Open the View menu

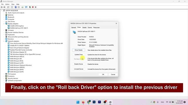(13, 4)
